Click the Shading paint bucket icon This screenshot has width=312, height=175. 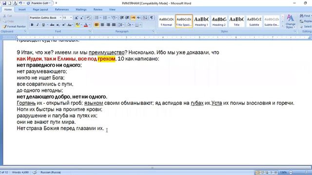129,25
